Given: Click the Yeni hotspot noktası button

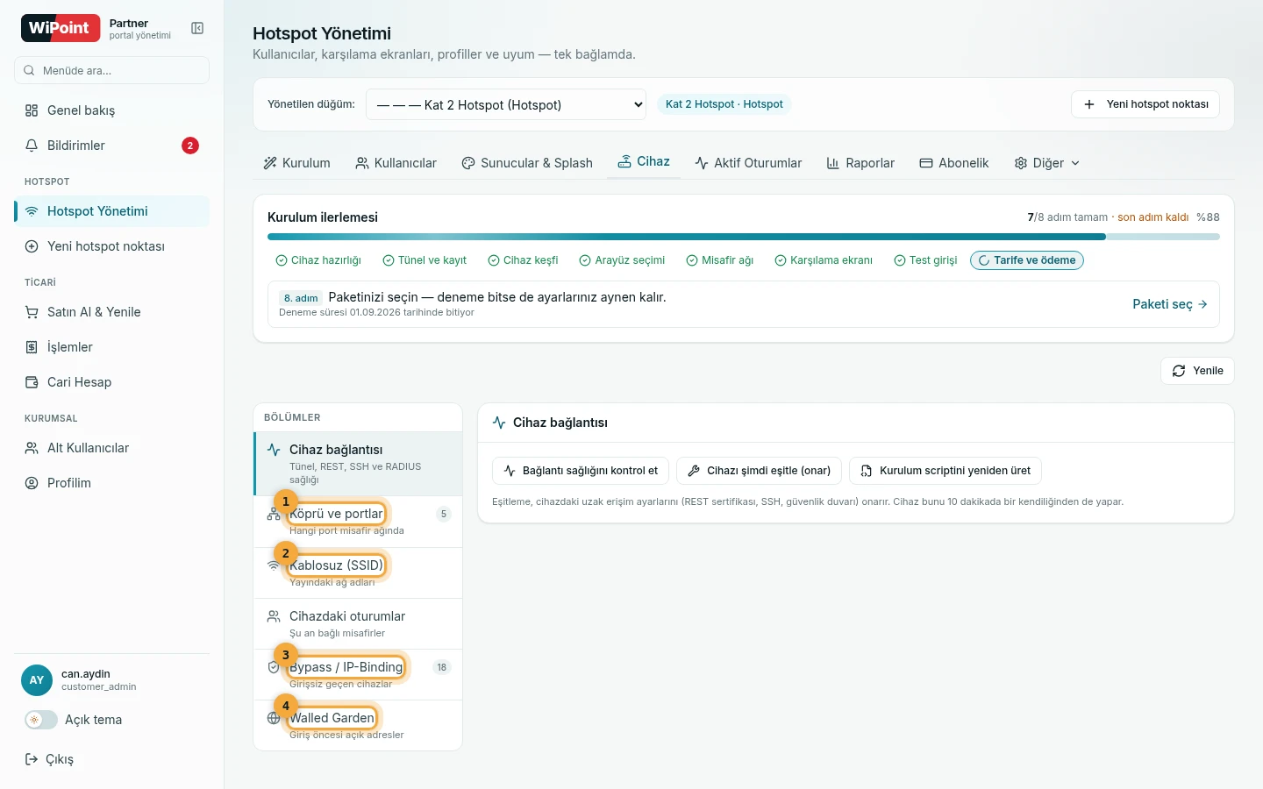Looking at the screenshot, I should click(1145, 104).
